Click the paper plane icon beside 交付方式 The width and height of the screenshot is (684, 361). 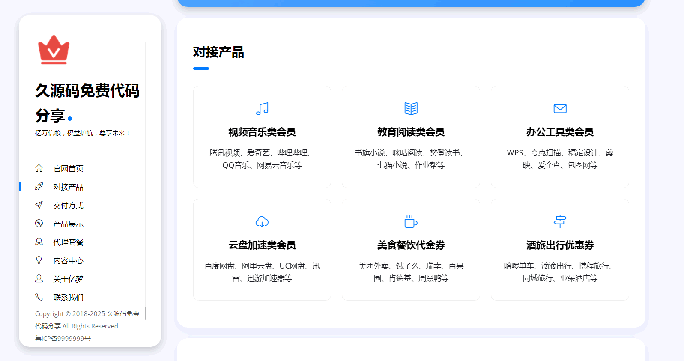click(39, 205)
